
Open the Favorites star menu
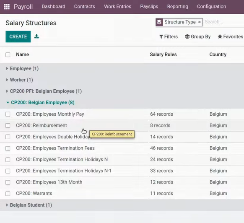(230, 36)
